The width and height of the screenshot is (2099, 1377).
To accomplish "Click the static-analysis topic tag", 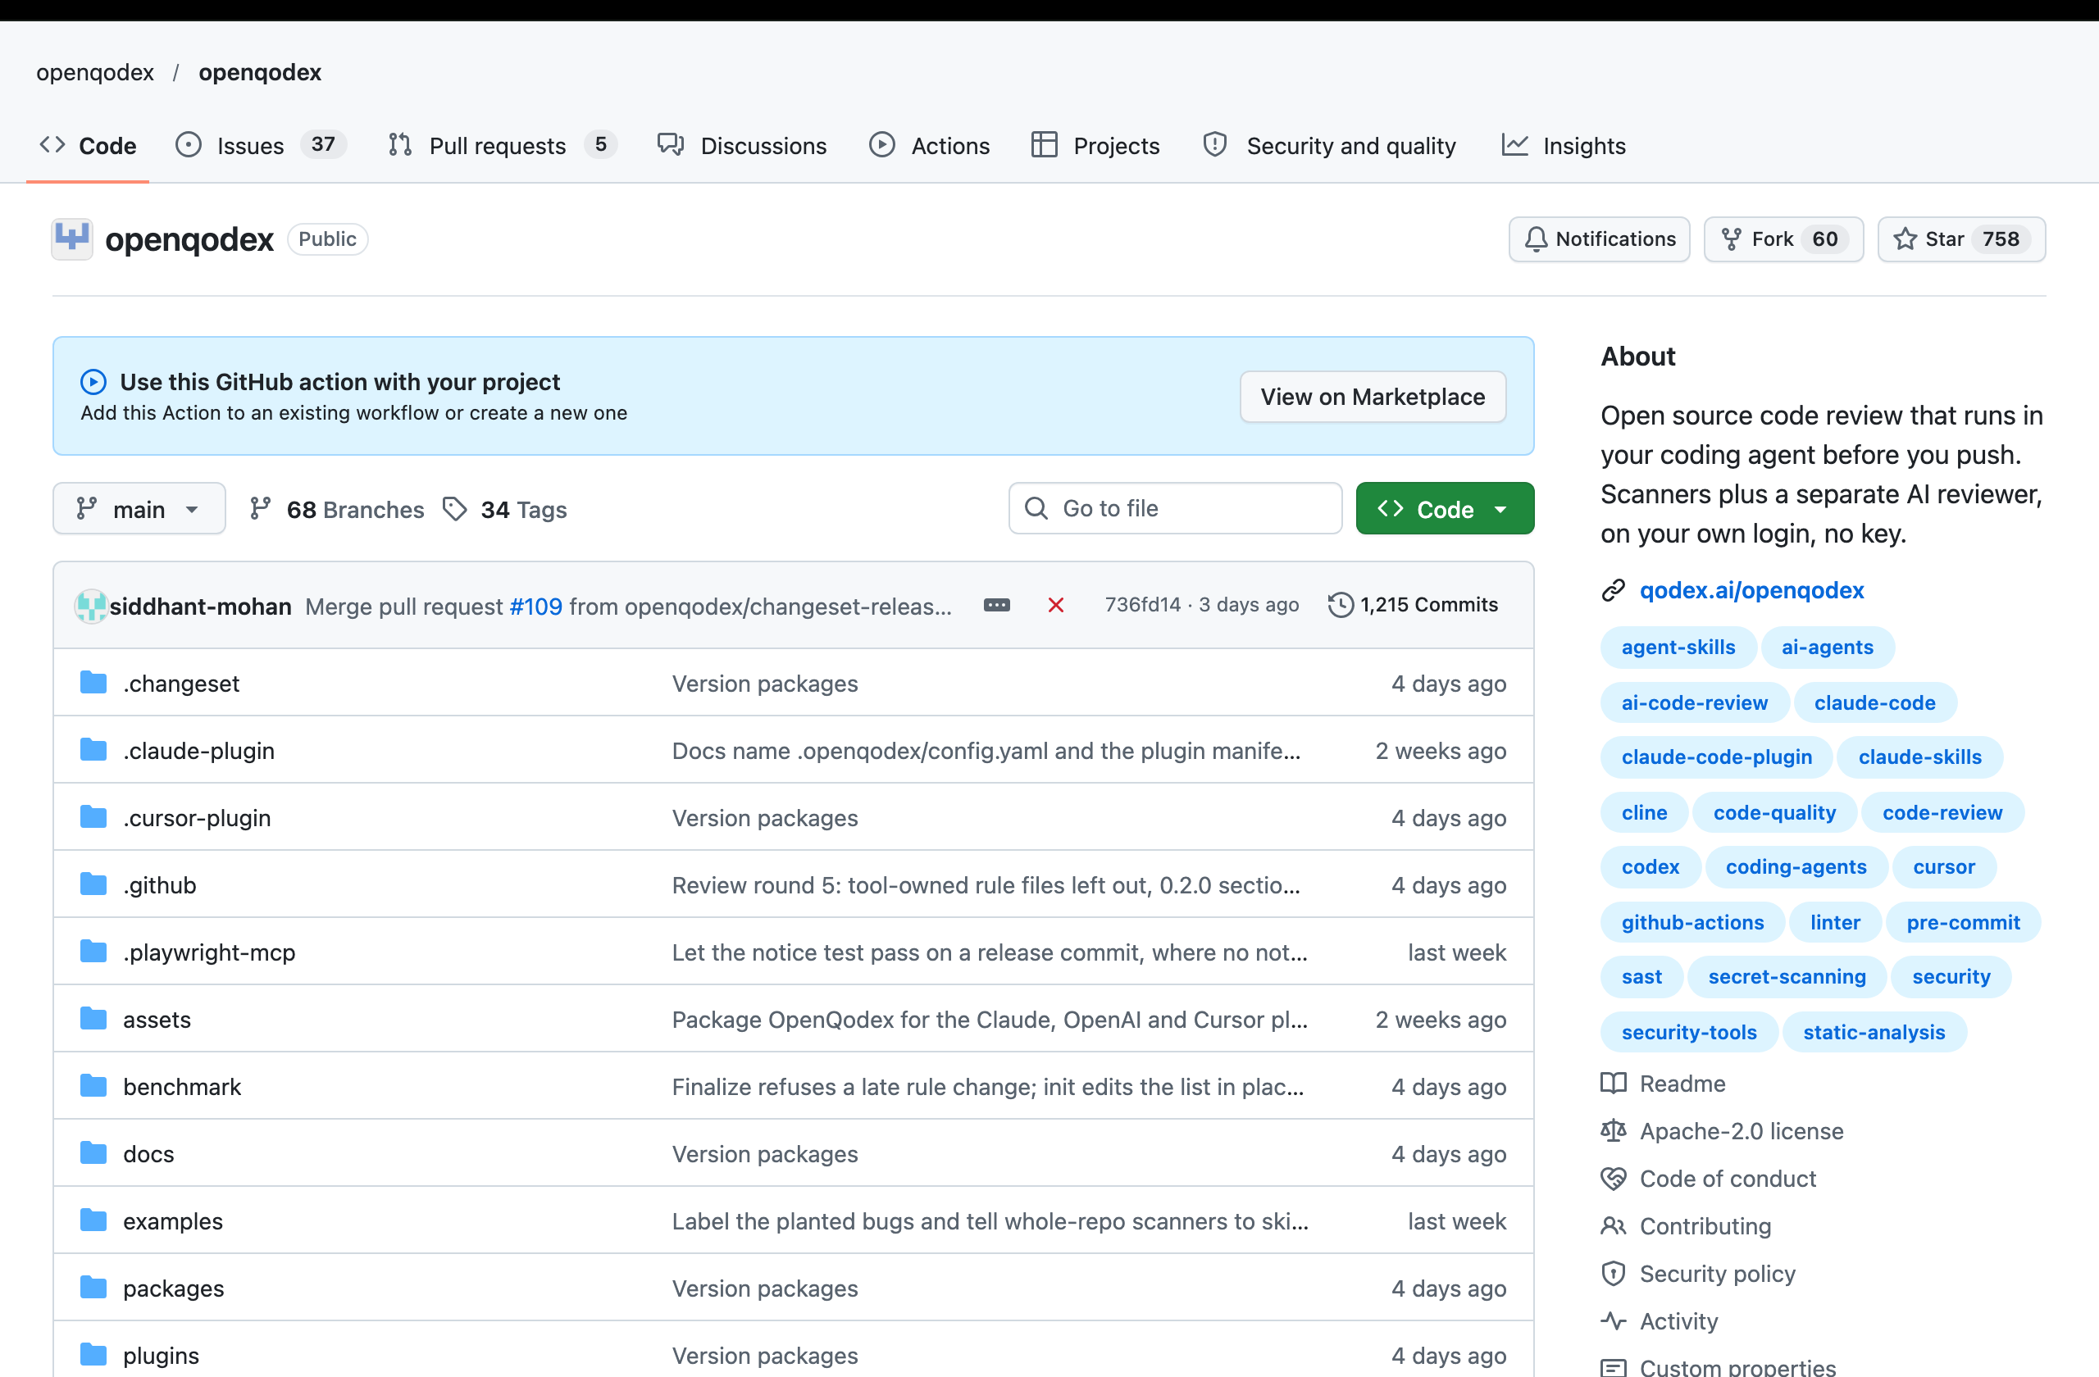I will [1874, 1031].
